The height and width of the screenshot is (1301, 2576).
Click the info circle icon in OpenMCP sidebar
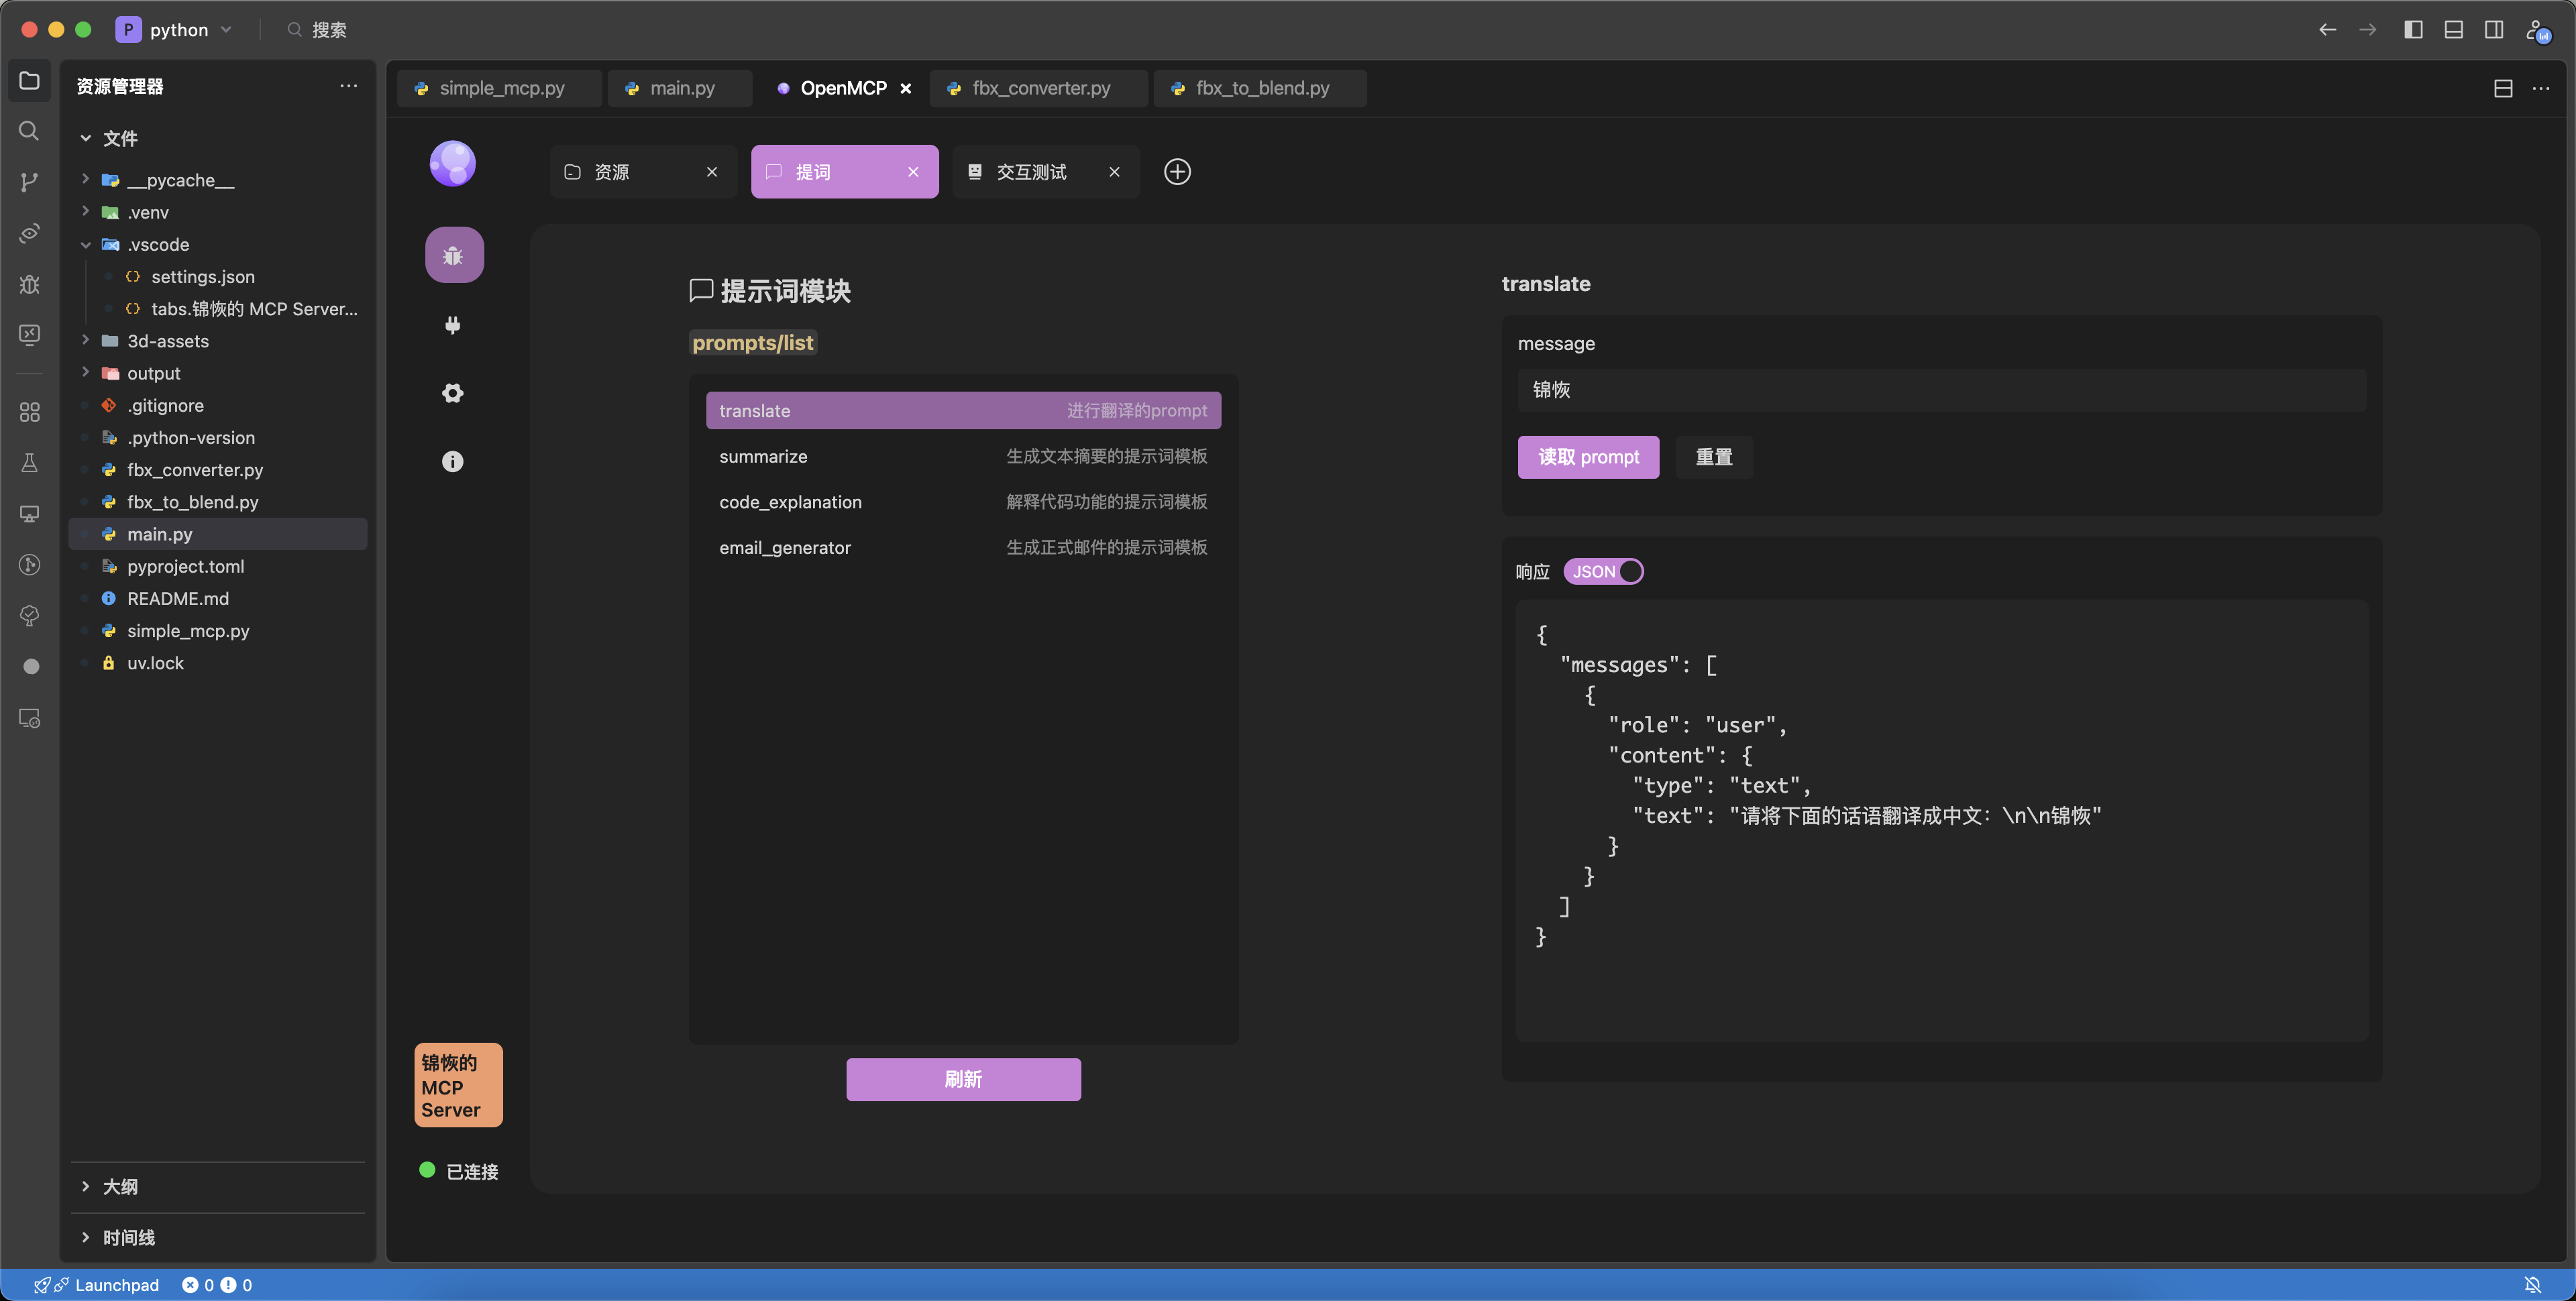pyautogui.click(x=453, y=461)
